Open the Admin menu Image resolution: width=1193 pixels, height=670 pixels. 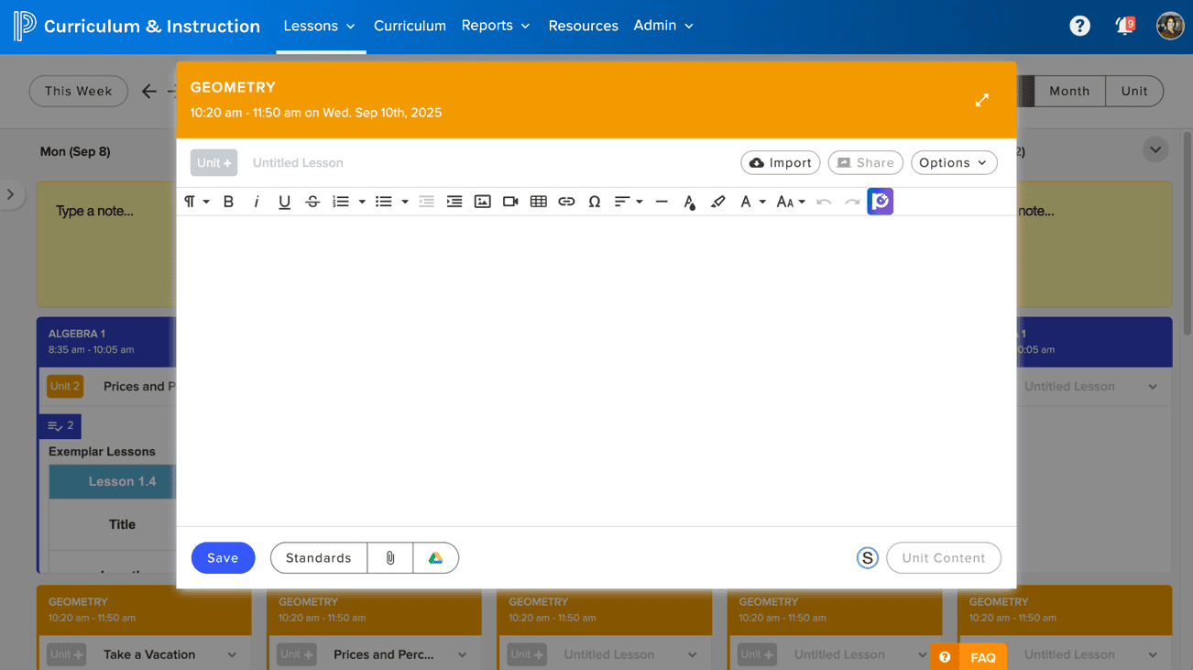coord(663,26)
